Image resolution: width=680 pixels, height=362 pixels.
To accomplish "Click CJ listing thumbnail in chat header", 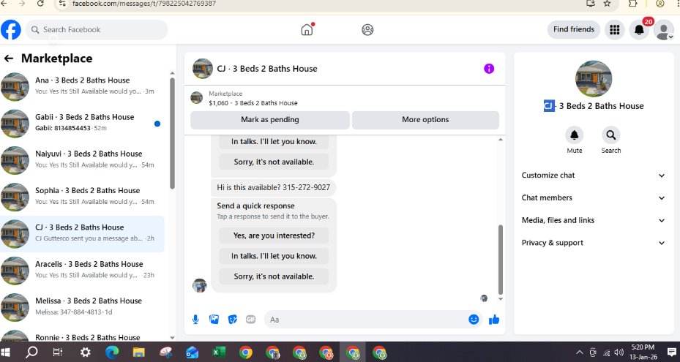I will coord(203,69).
